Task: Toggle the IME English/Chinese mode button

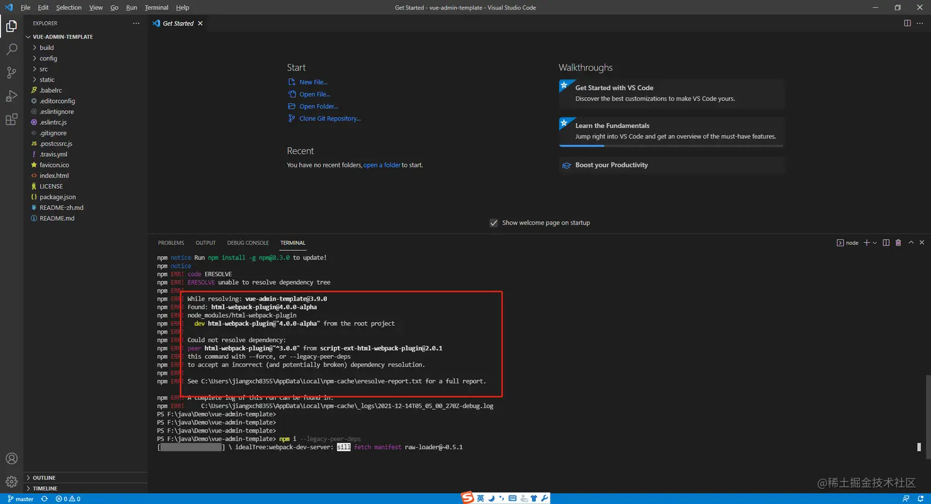Action: coord(480,498)
